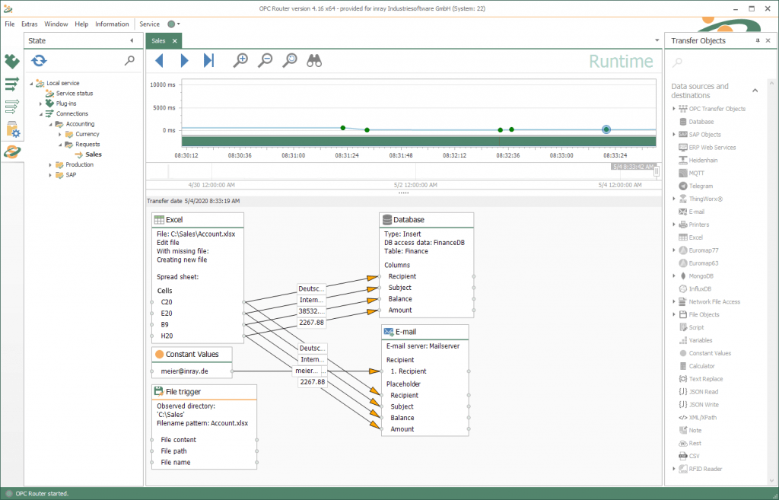Expand the Currency folder node

click(60, 134)
